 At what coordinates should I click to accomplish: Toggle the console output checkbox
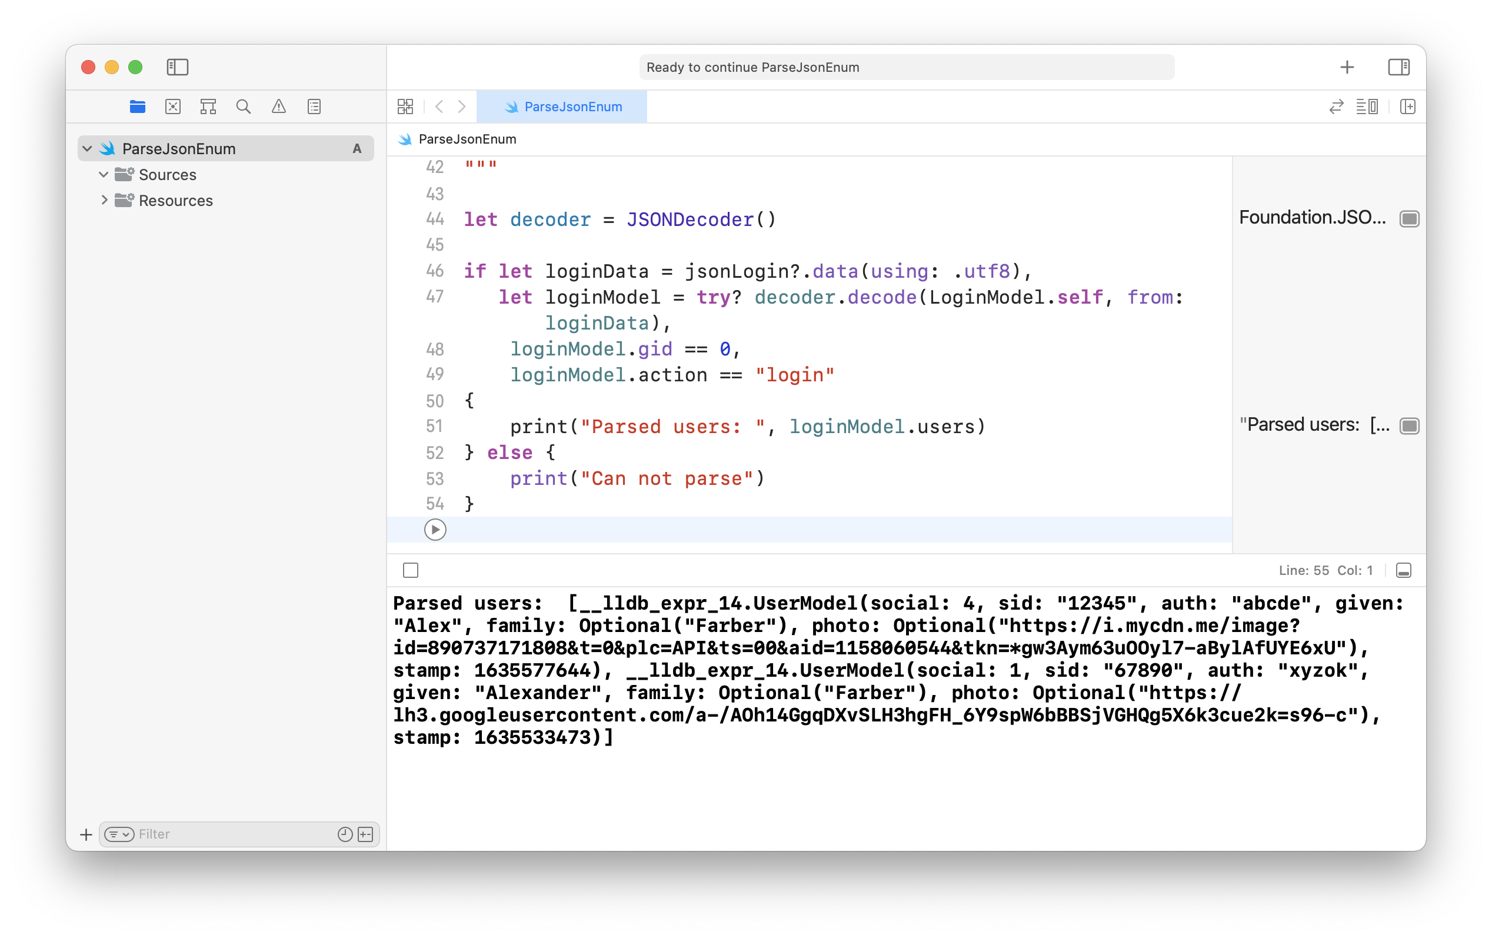tap(411, 570)
